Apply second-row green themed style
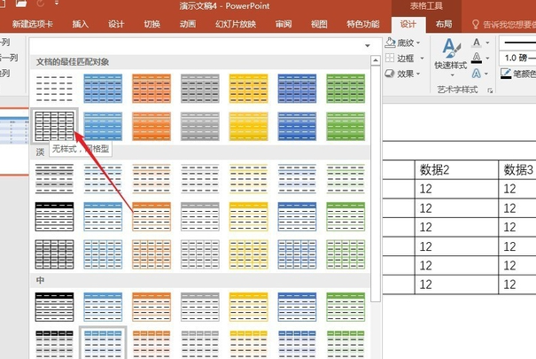 click(346, 126)
